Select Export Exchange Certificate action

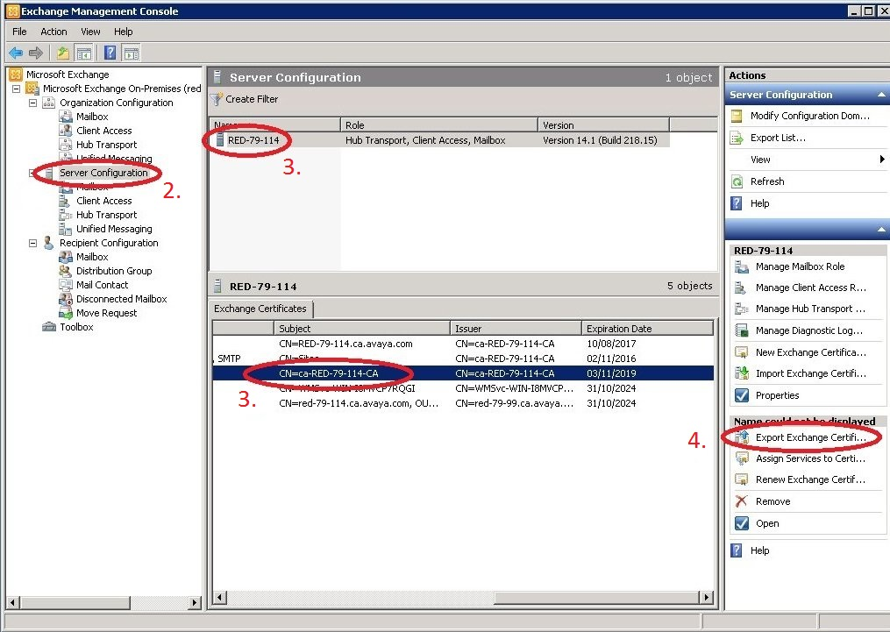810,437
